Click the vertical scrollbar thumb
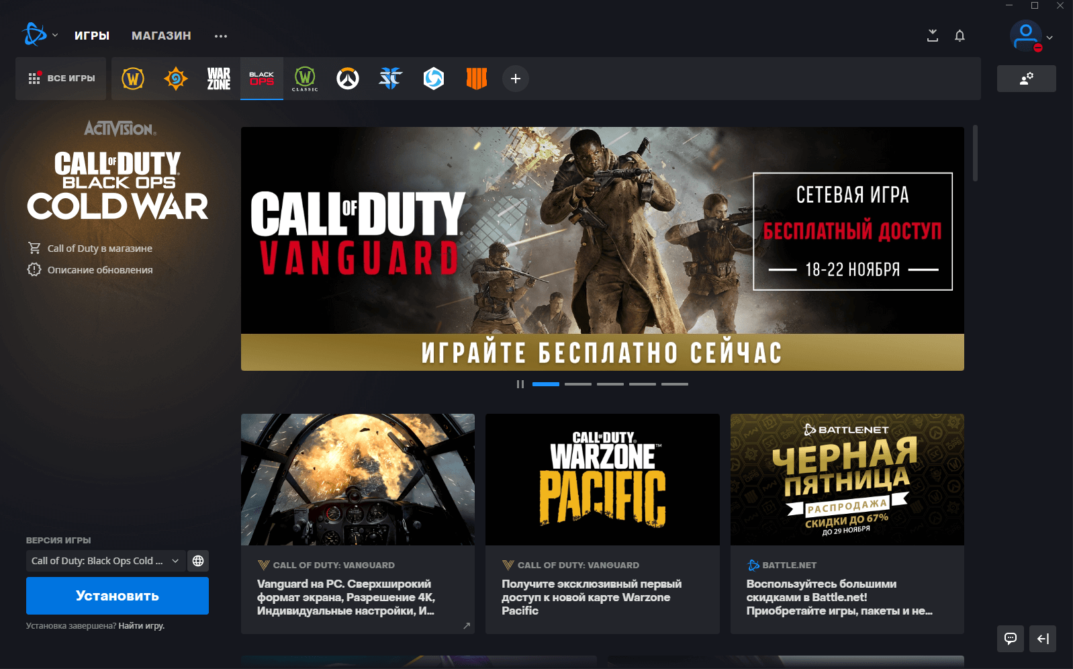The image size is (1073, 669). pos(975,153)
